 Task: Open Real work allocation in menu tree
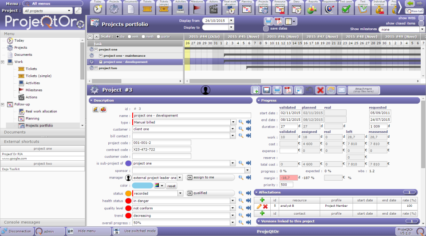pyautogui.click(x=41, y=112)
